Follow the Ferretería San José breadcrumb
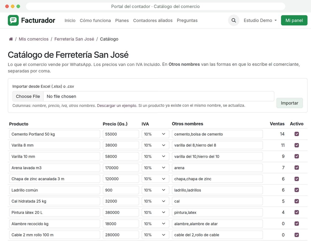 click(74, 39)
